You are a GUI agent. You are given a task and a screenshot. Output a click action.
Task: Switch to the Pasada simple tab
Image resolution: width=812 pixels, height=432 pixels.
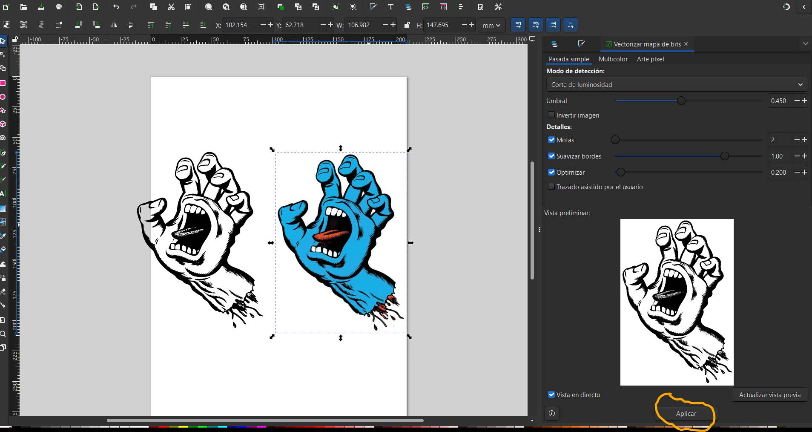(569, 59)
